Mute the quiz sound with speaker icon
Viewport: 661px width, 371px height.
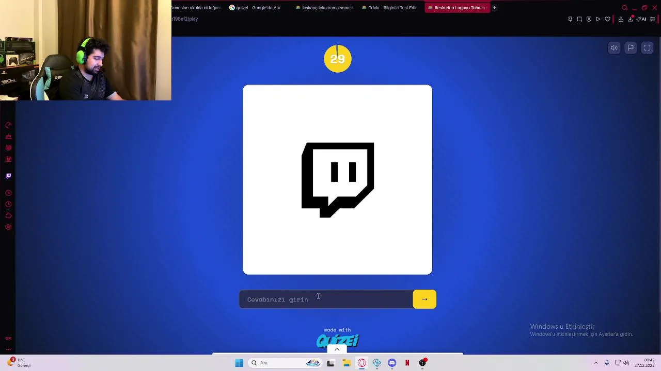(614, 48)
